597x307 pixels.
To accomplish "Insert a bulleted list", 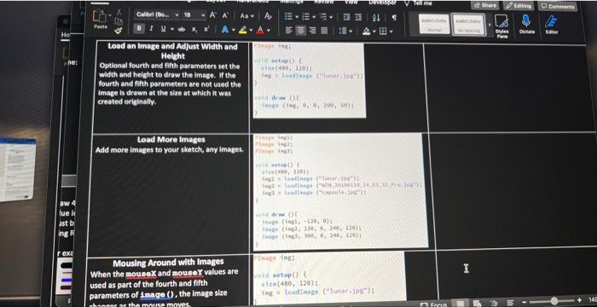I will tap(289, 17).
